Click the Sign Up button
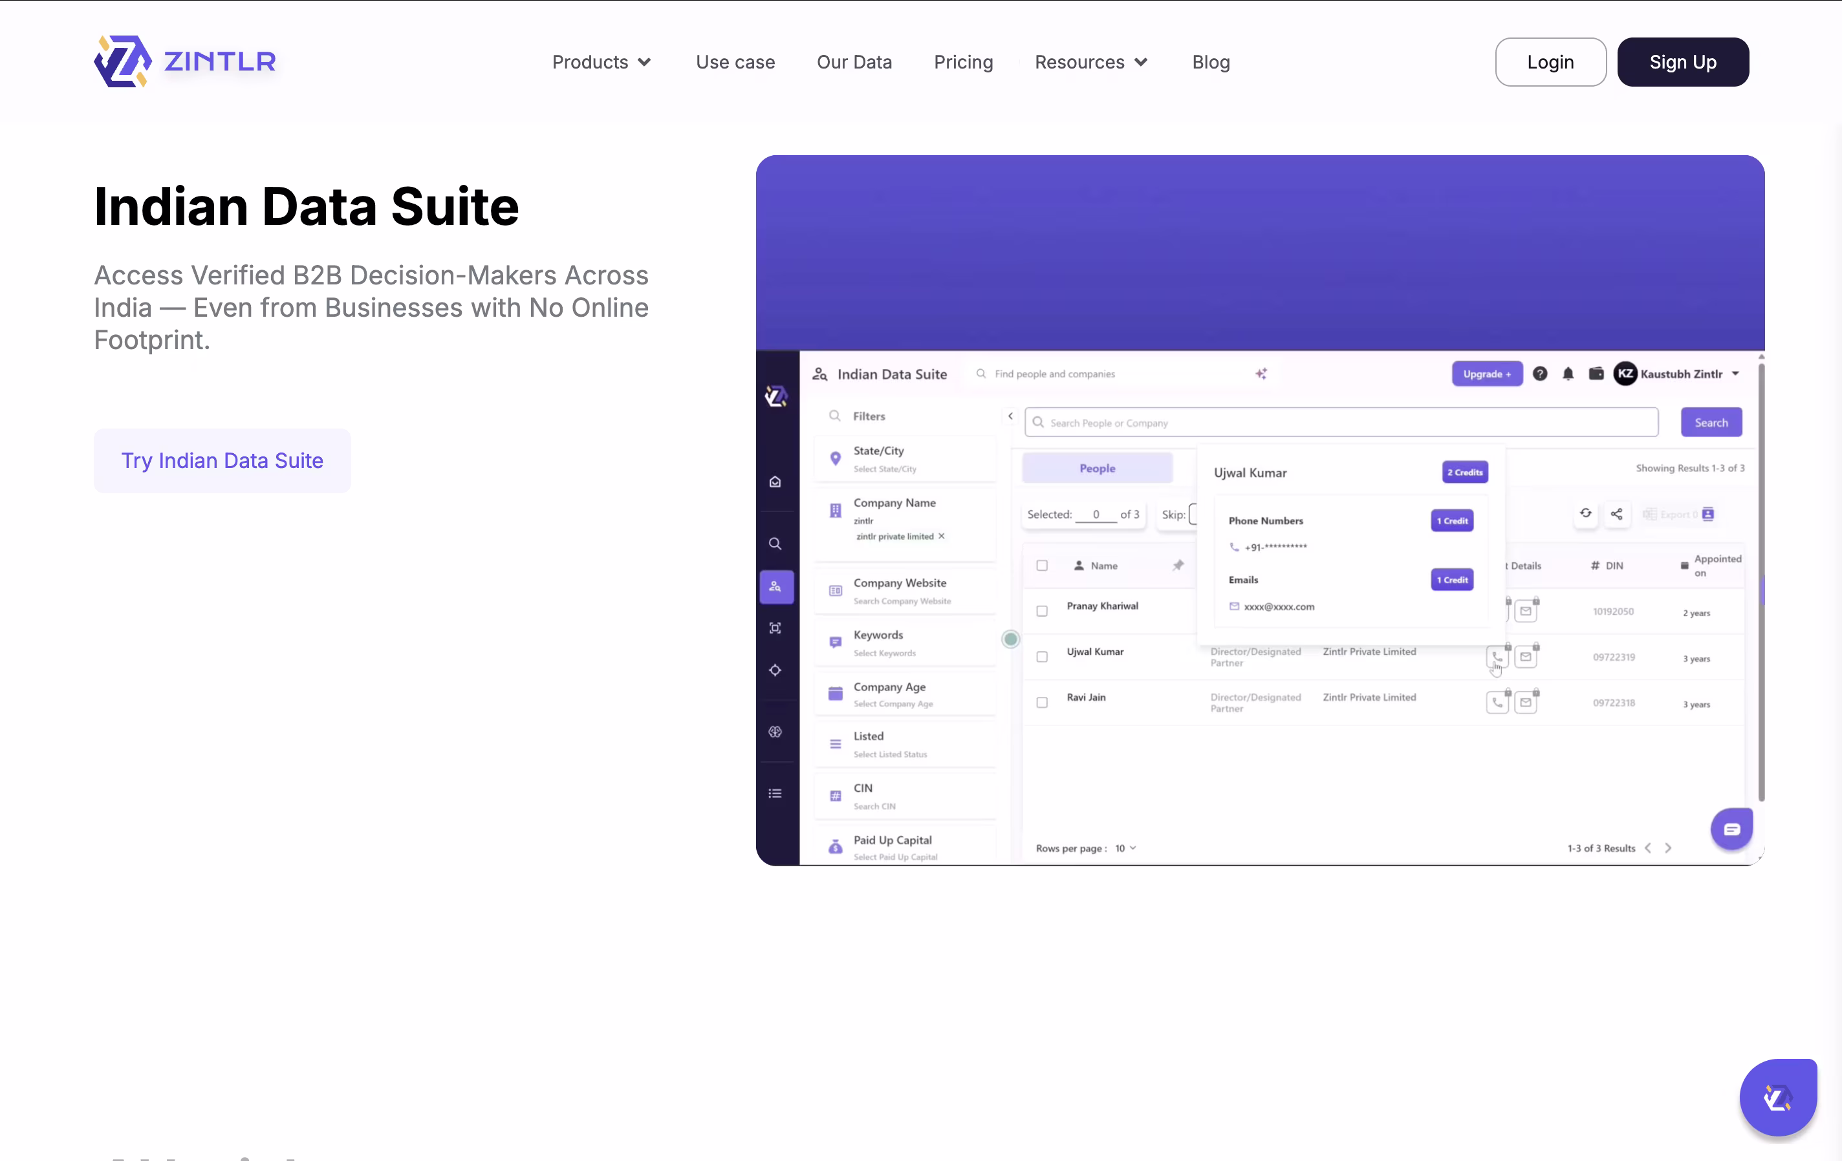The height and width of the screenshot is (1161, 1842). tap(1683, 62)
